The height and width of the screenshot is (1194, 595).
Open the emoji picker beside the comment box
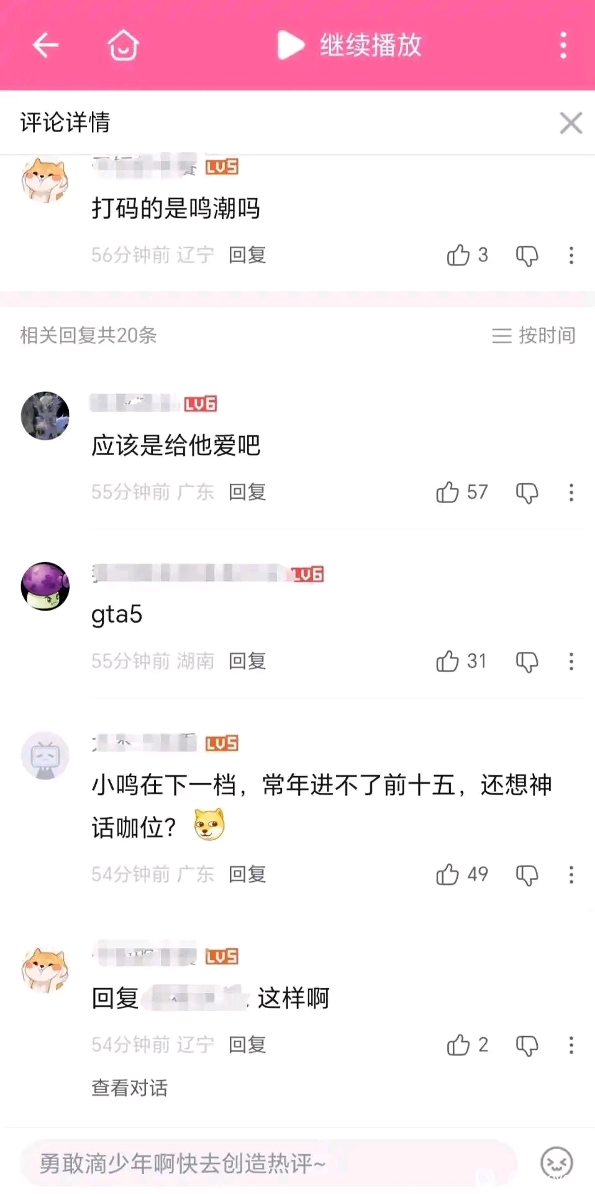556,1162
